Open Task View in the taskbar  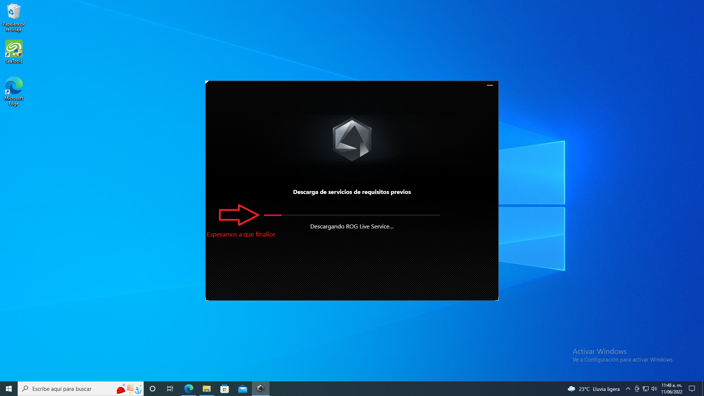point(170,389)
